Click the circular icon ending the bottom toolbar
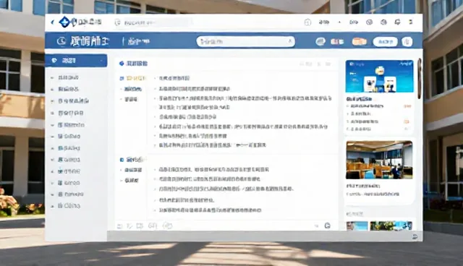Image resolution: width=463 pixels, height=266 pixels. [327, 226]
